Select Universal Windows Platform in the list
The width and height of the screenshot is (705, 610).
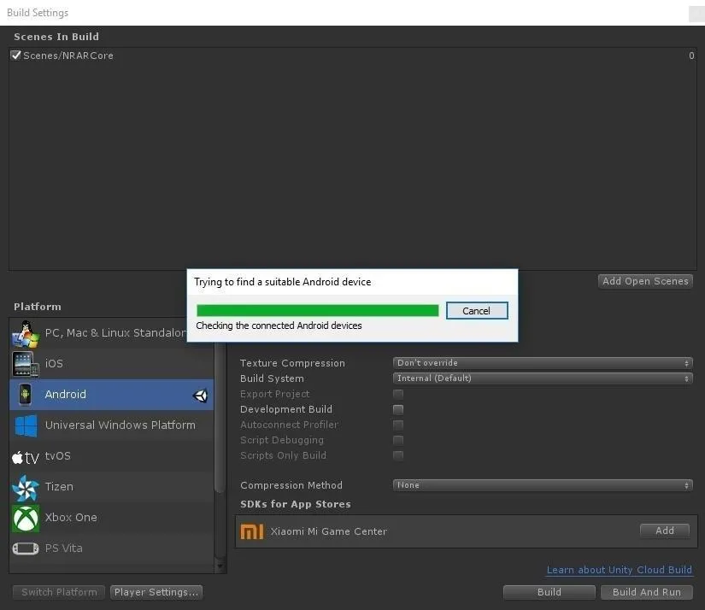click(x=111, y=425)
